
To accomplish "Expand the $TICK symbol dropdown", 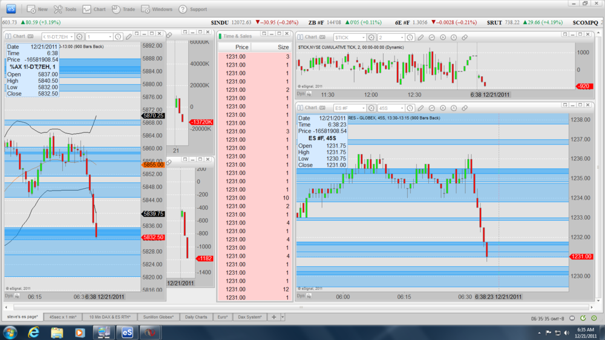I will pos(364,38).
